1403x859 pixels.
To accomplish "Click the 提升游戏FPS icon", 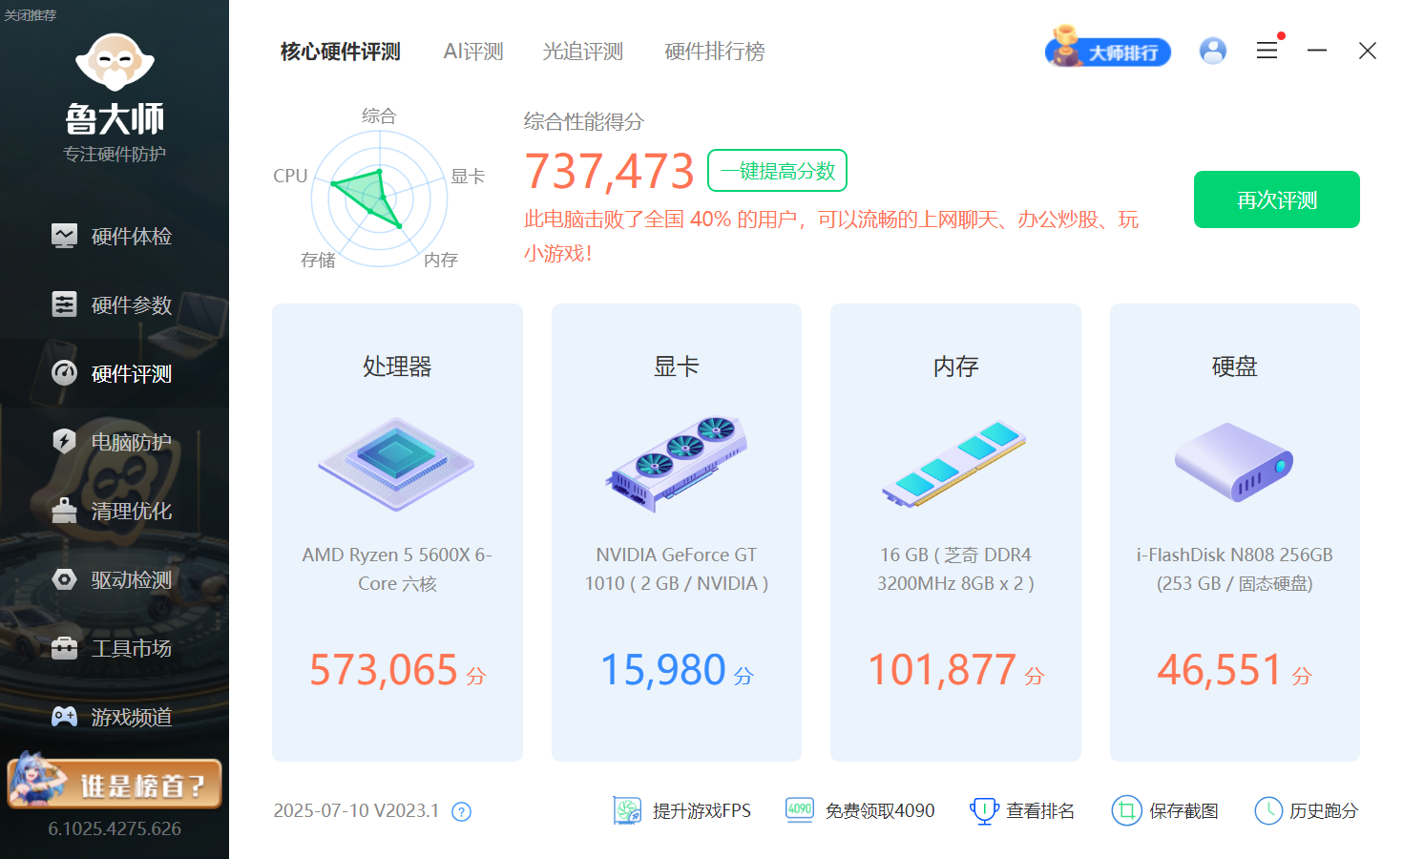I will tap(627, 810).
